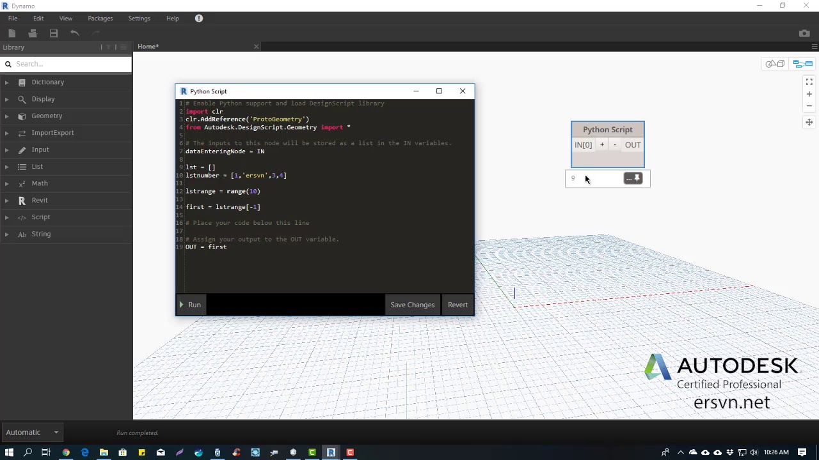Select the Python Script node title
The width and height of the screenshot is (819, 460).
click(608, 130)
